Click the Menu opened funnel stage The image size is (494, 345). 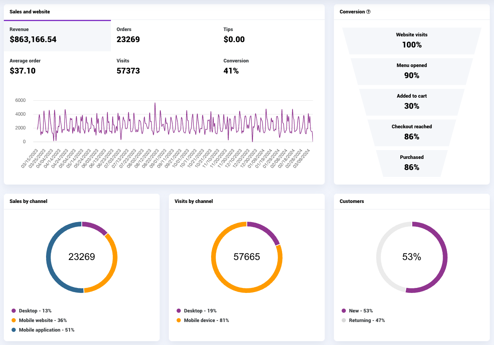[x=411, y=72]
